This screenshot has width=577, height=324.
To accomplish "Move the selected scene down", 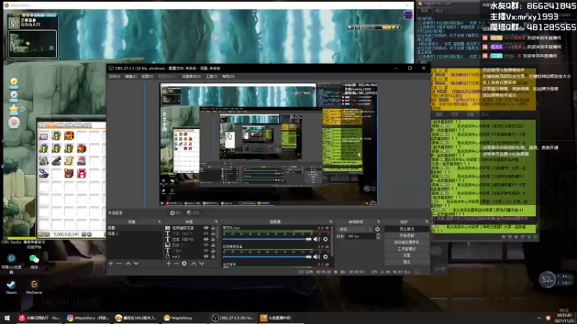I will (x=136, y=264).
